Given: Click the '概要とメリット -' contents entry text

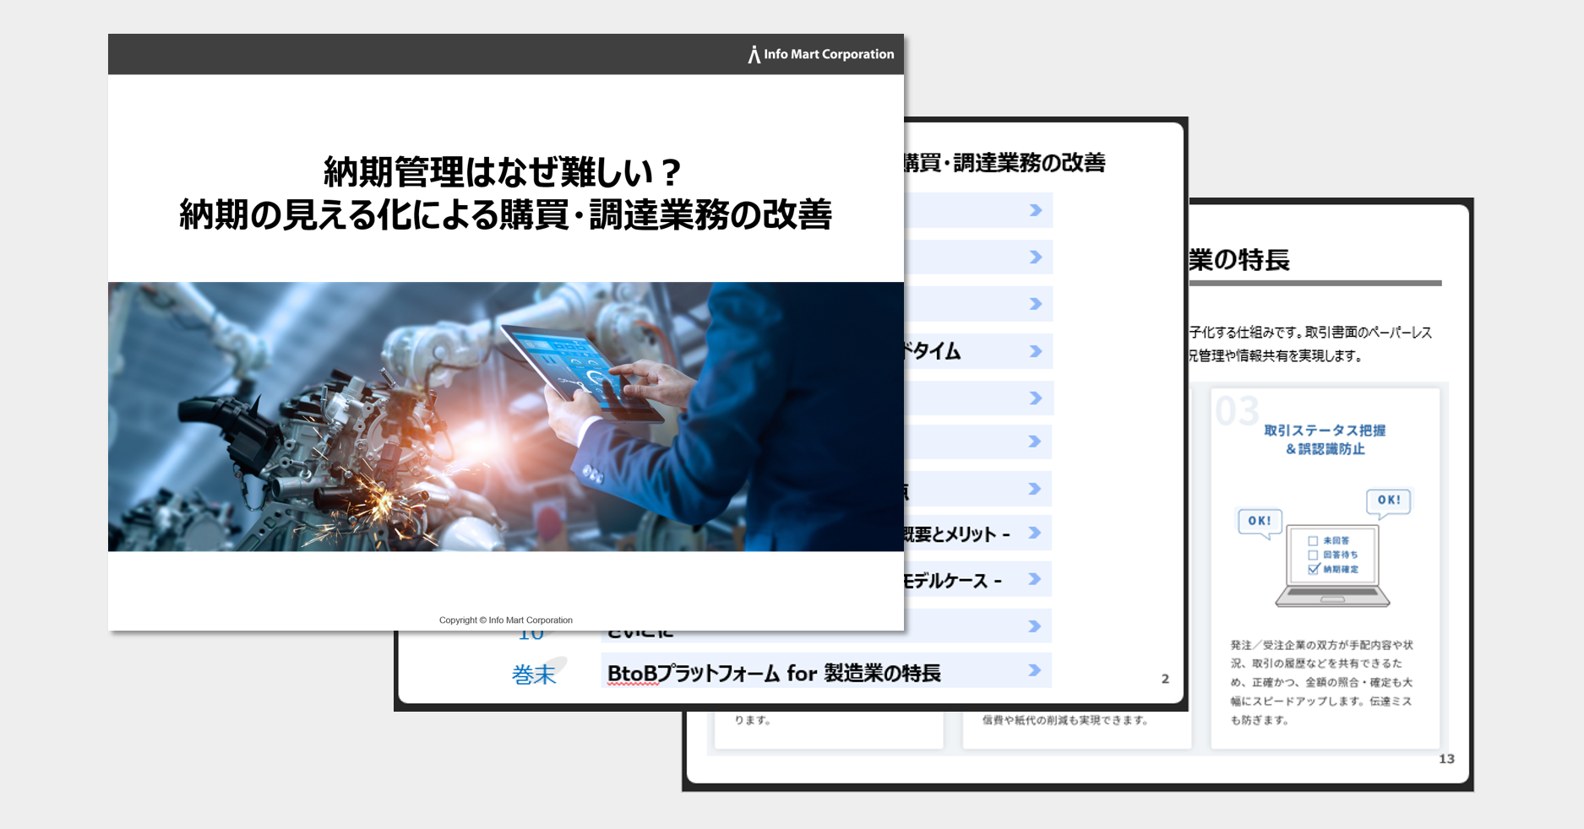Looking at the screenshot, I should click(x=957, y=534).
